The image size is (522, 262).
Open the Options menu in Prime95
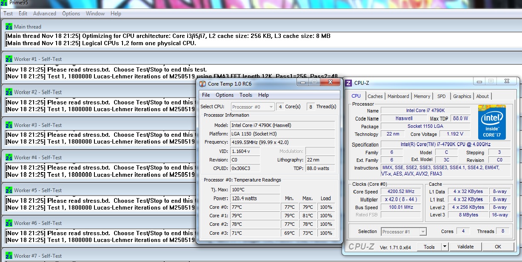(x=71, y=13)
